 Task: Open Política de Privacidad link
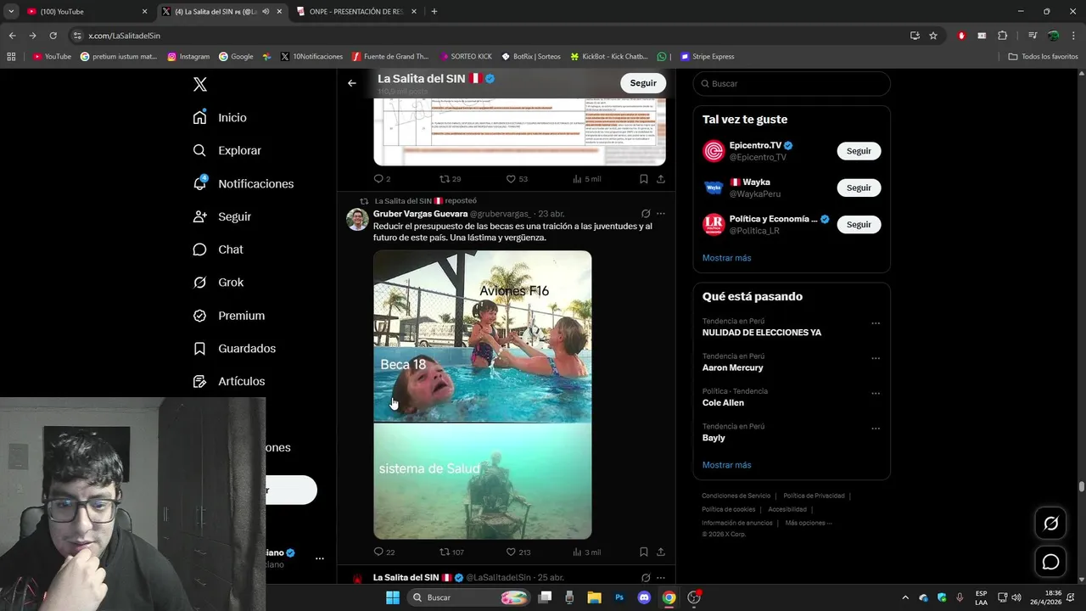pyautogui.click(x=814, y=496)
